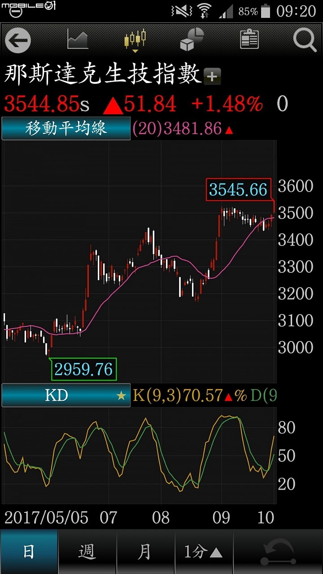Switch to the 月 monthly tab
The height and width of the screenshot is (574, 323).
click(146, 552)
